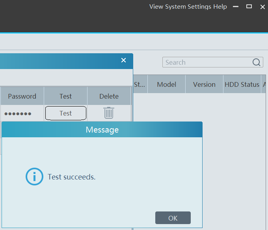Screen dimensions: 268x230
Task: Open the Help menu
Action: click(x=220, y=7)
